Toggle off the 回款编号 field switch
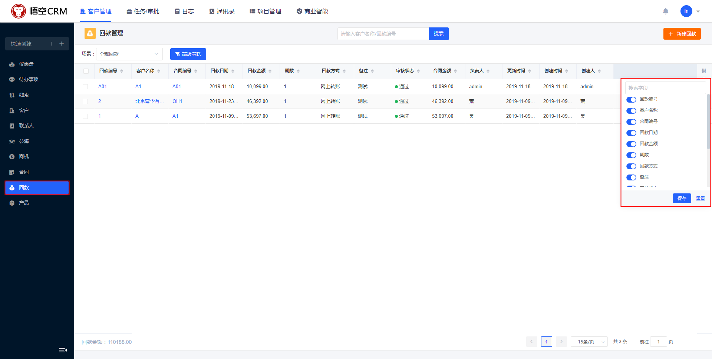 pos(631,100)
